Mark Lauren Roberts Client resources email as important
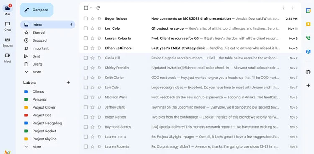 coord(99,38)
